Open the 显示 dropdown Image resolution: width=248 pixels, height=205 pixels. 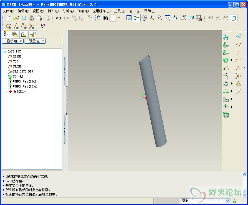(13, 41)
